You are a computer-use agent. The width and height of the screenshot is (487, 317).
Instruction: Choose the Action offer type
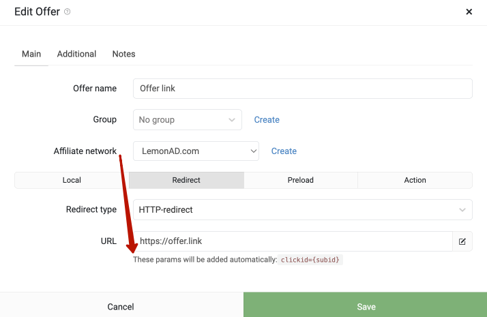coord(415,180)
